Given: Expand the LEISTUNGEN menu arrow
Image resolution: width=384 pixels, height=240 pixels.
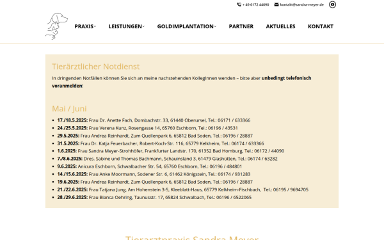Looking at the screenshot, I should [x=144, y=26].
